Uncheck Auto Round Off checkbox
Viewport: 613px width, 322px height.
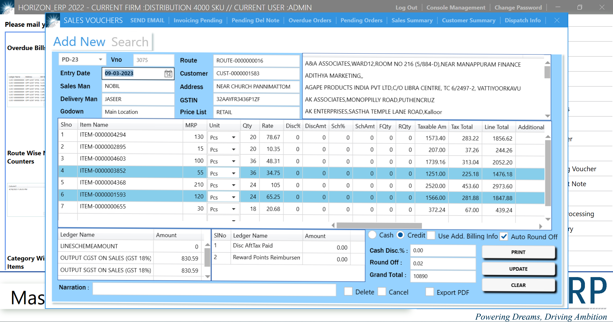[x=504, y=236]
